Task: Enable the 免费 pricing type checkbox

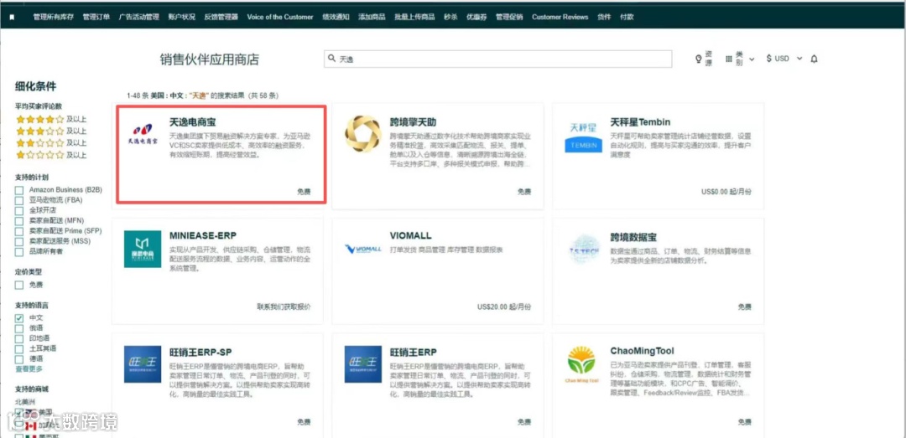Action: pyautogui.click(x=19, y=285)
